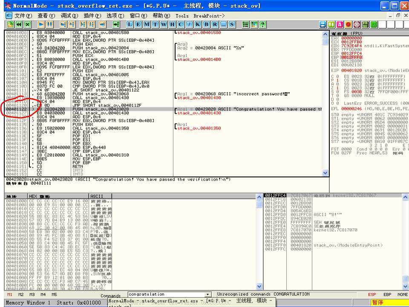Switch memory view with M4 button

[x=43, y=295]
